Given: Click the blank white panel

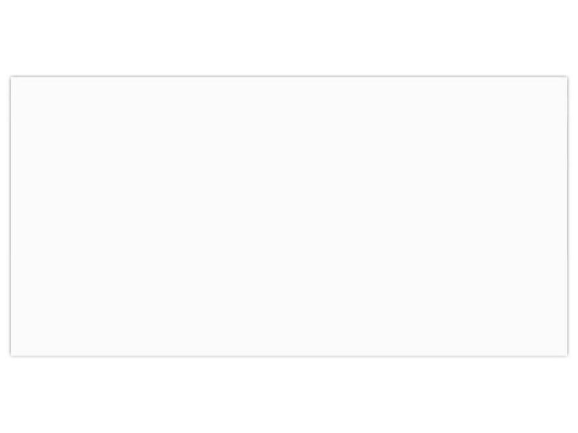Looking at the screenshot, I should click(288, 216).
